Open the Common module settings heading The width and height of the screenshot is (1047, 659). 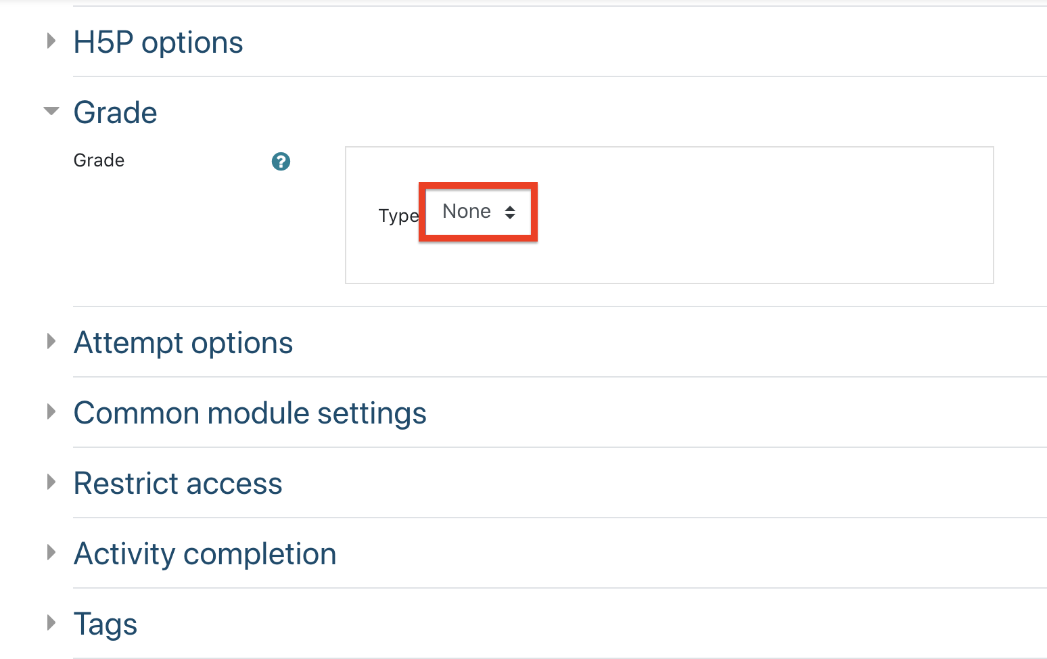click(x=250, y=413)
